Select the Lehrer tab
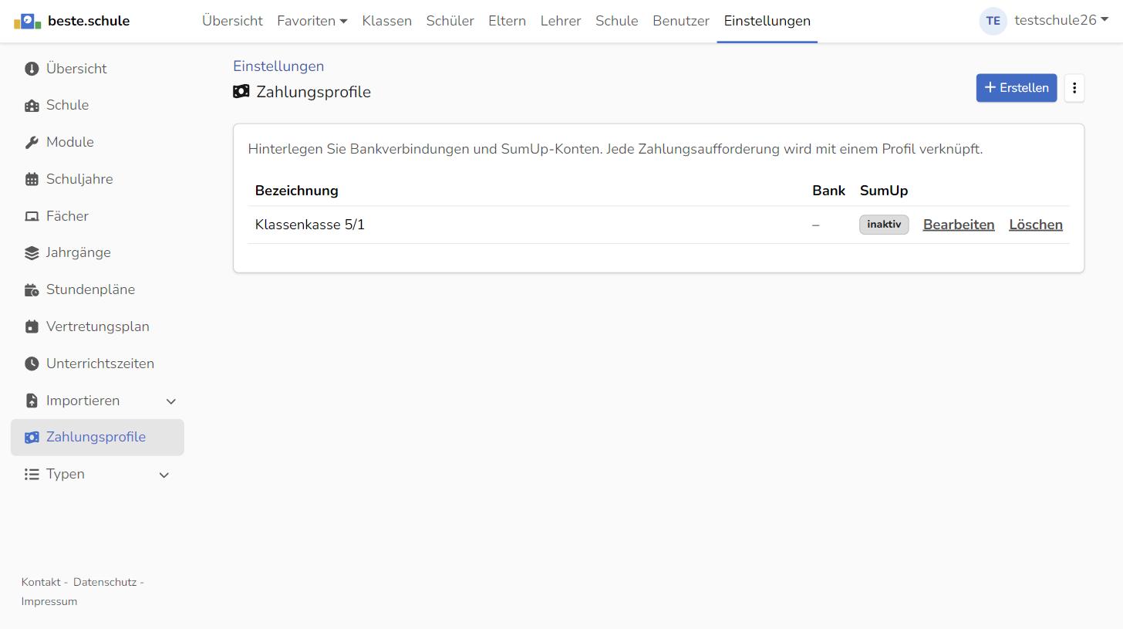 [x=561, y=21]
